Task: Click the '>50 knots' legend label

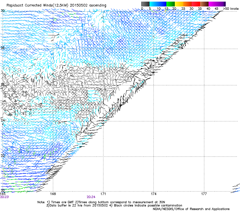Action: point(231,9)
